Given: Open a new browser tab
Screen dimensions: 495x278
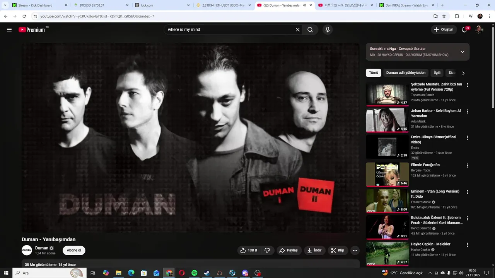Looking at the screenshot, I should coord(442,5).
